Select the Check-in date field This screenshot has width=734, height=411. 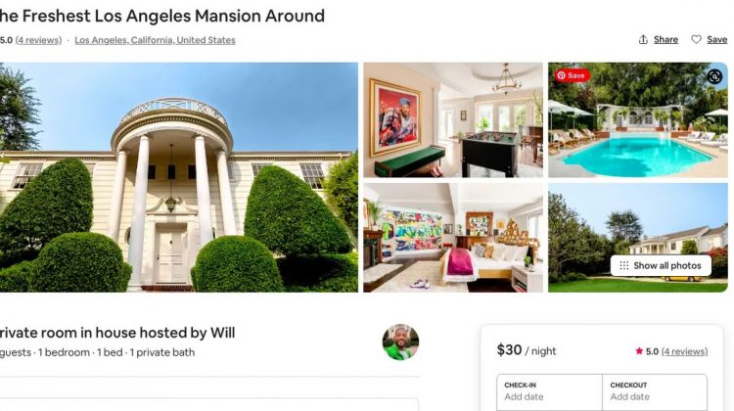pos(549,391)
